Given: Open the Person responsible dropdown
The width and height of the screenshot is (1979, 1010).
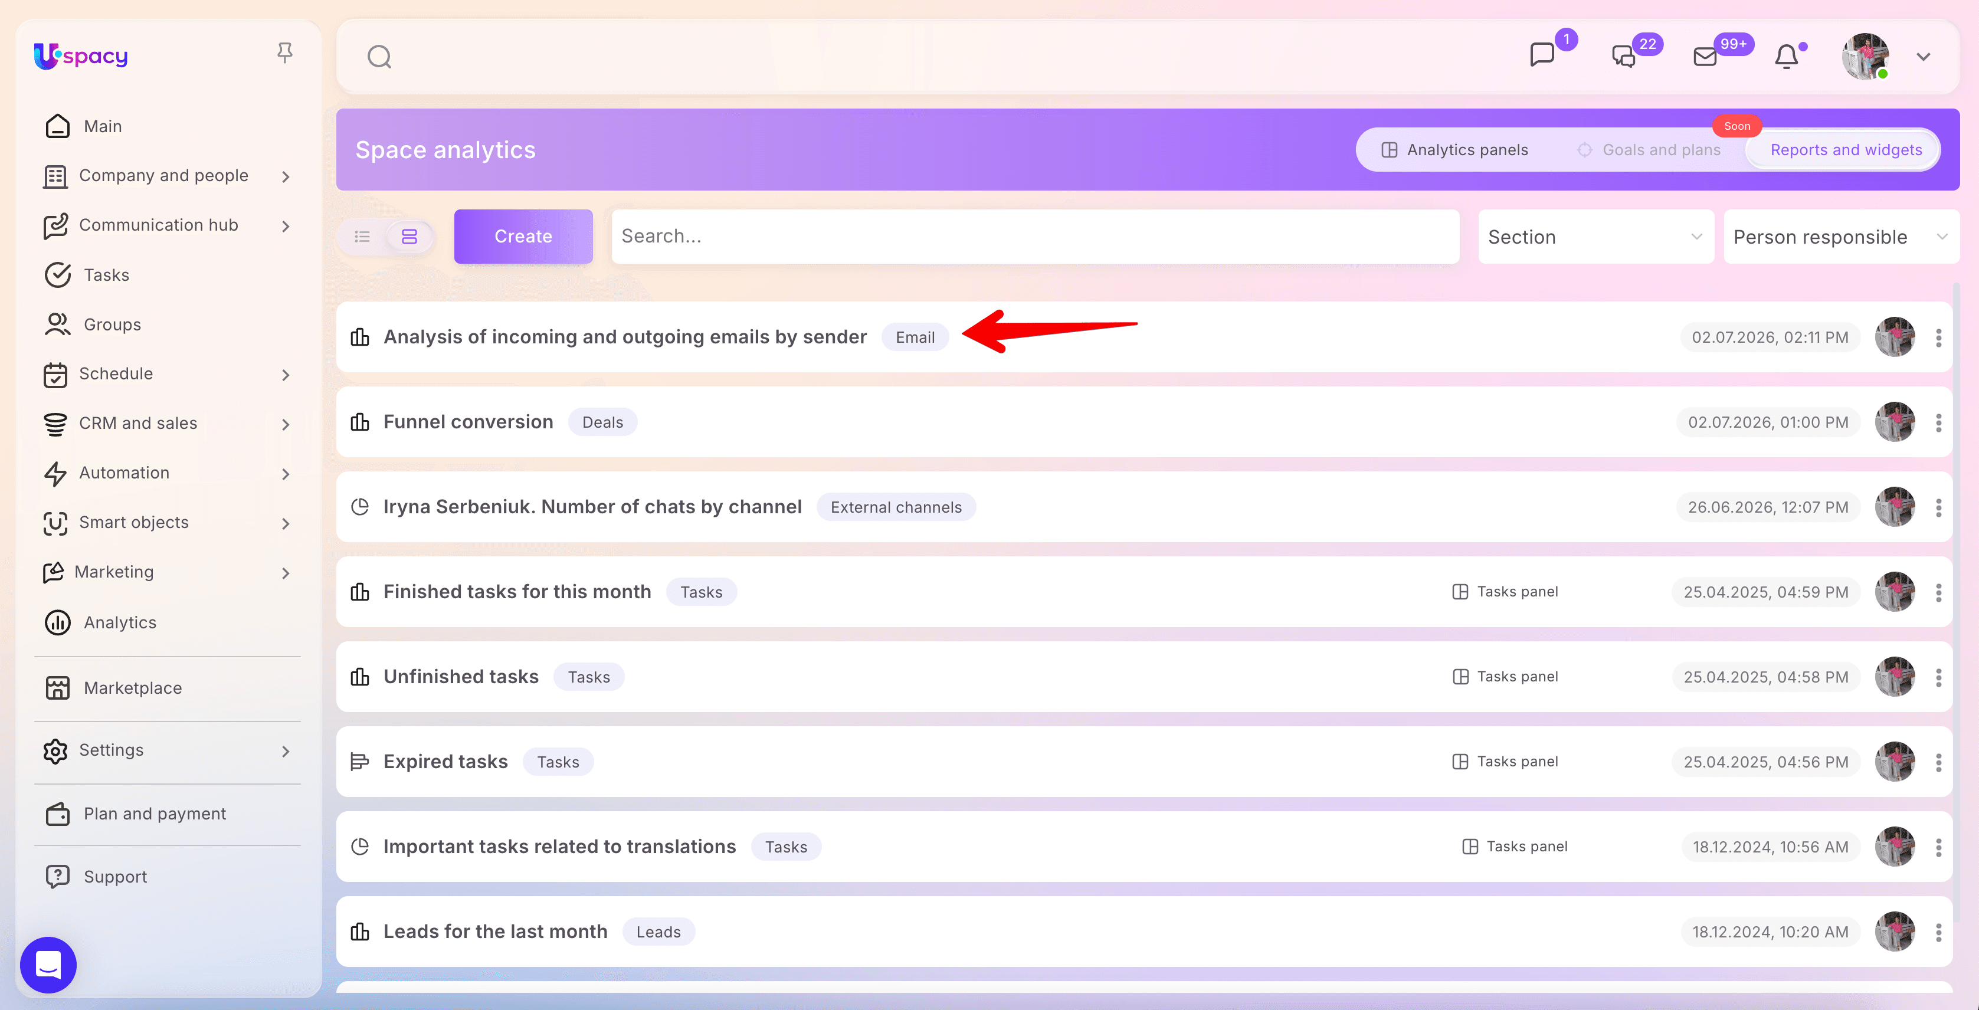Looking at the screenshot, I should pyautogui.click(x=1841, y=237).
